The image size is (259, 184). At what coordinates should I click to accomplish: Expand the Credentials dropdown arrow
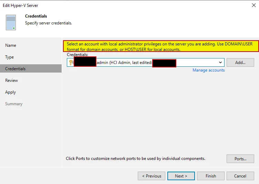220,63
